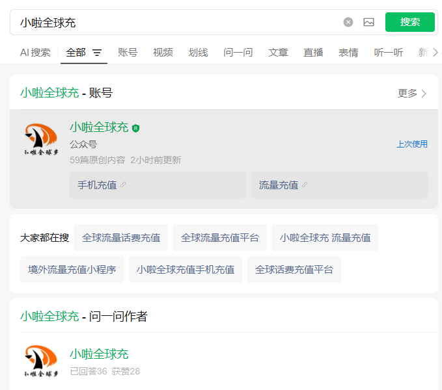
Task: Click 59篇原创内容 text
Action: (x=98, y=160)
